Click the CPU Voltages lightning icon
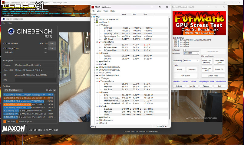 pyautogui.click(x=100, y=25)
